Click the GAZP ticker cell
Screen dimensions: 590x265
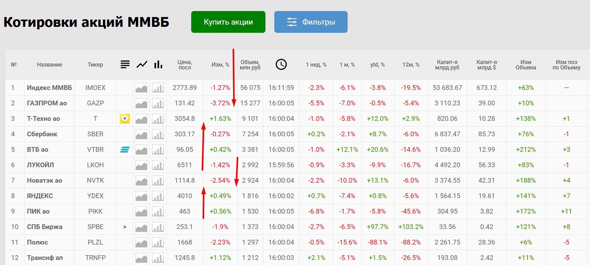95,103
